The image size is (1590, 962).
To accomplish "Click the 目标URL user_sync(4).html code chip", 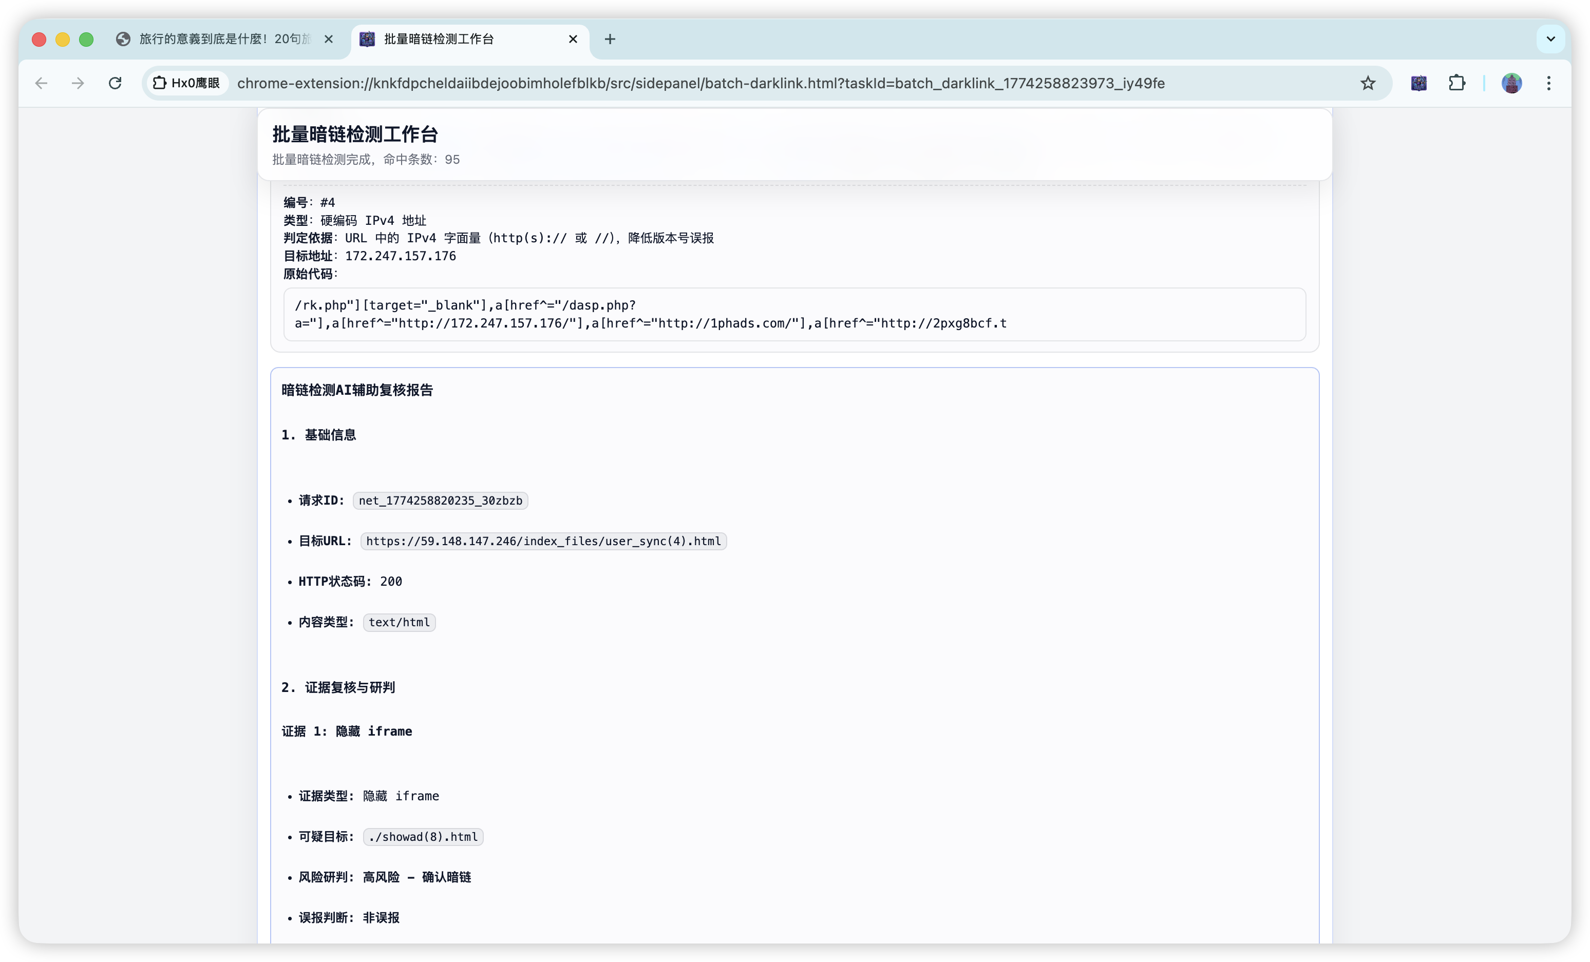I will 543,542.
